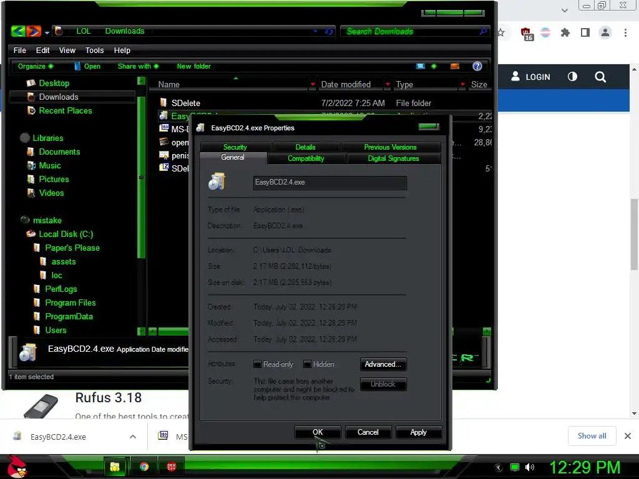The height and width of the screenshot is (479, 639).
Task: Click the website search magnifier icon
Action: 600,77
